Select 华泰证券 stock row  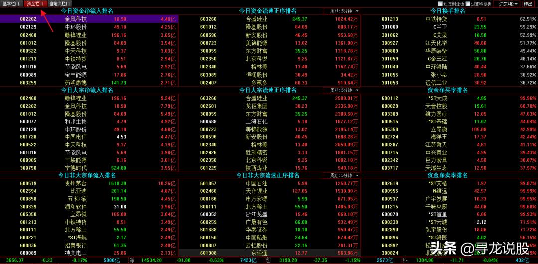[x=269, y=230]
